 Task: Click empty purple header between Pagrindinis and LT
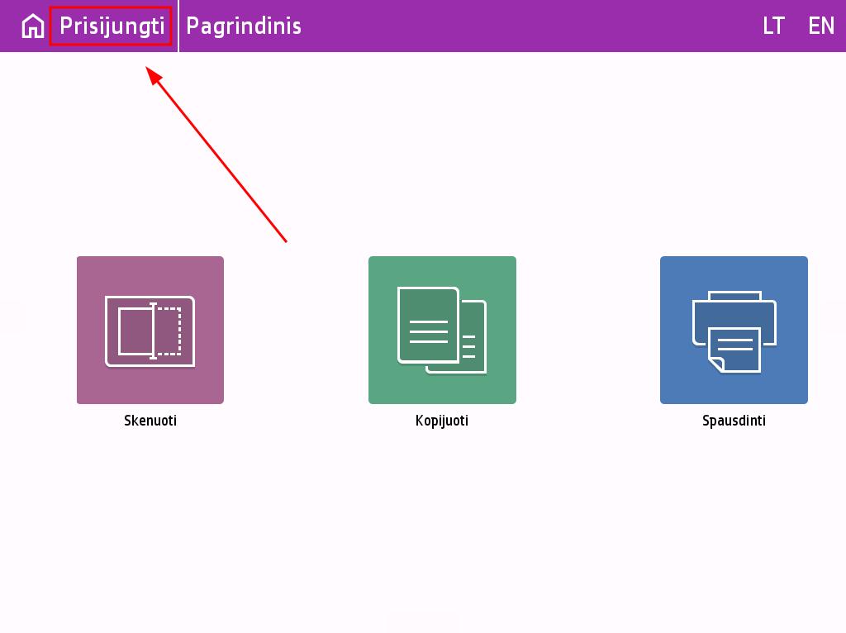point(529,26)
